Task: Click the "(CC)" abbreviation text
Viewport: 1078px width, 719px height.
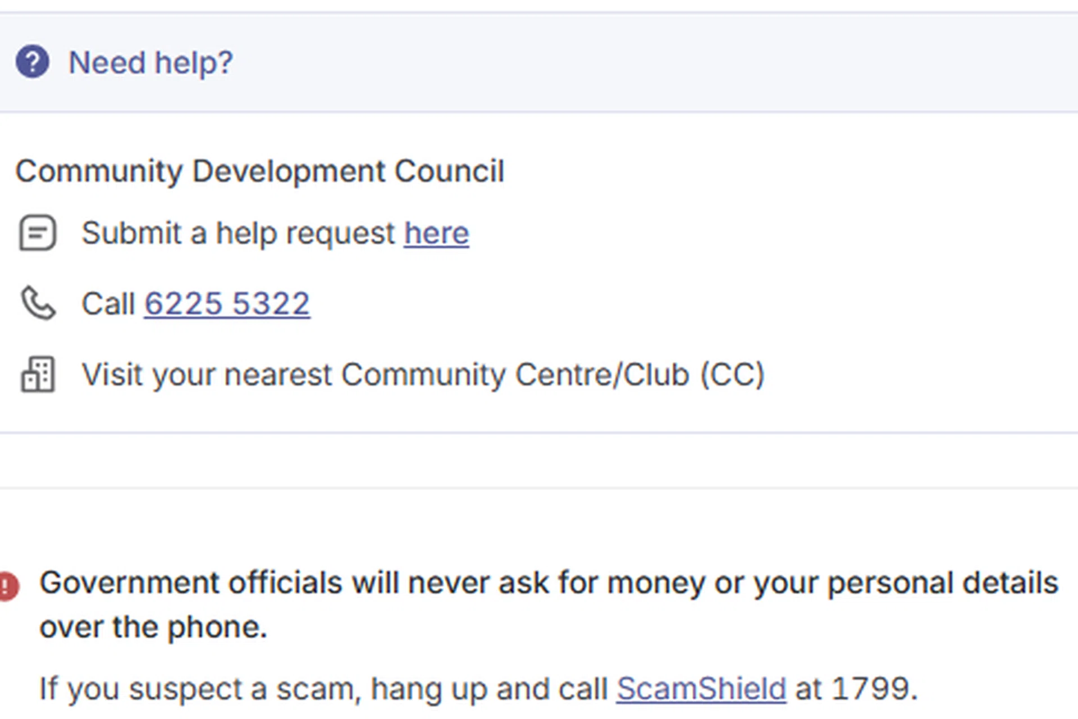Action: pos(732,375)
